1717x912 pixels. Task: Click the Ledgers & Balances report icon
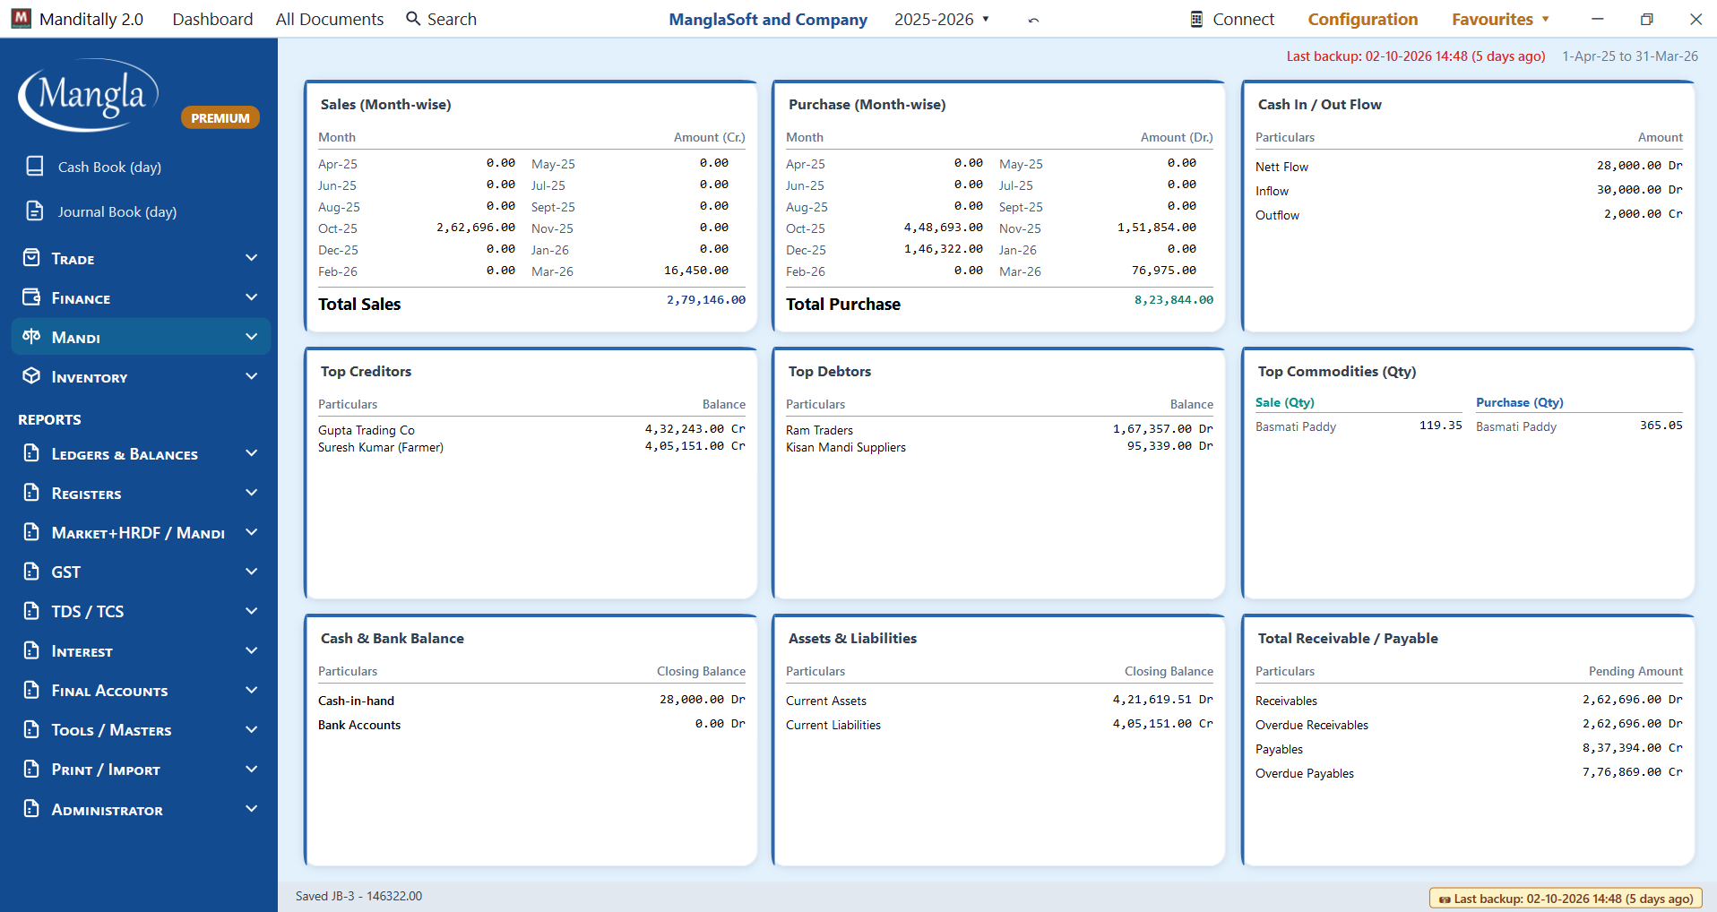point(31,453)
